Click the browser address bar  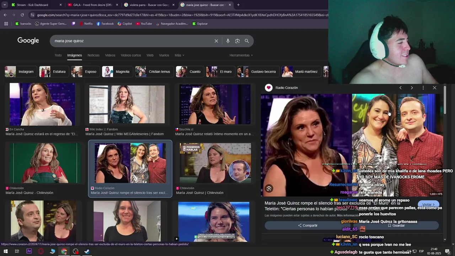pos(182,15)
